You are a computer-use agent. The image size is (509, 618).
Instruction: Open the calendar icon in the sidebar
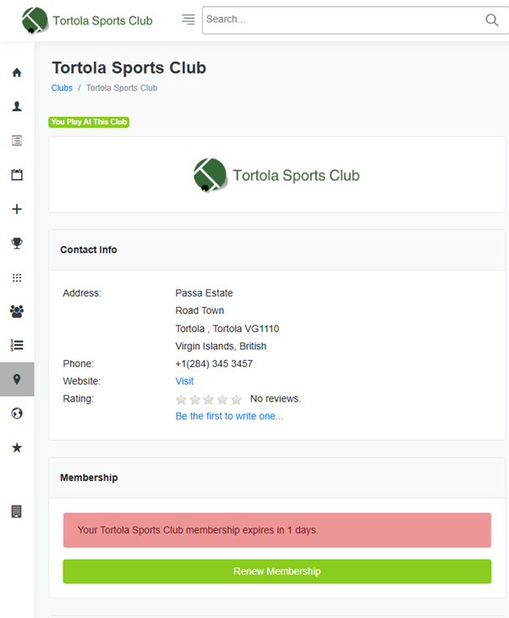click(17, 175)
